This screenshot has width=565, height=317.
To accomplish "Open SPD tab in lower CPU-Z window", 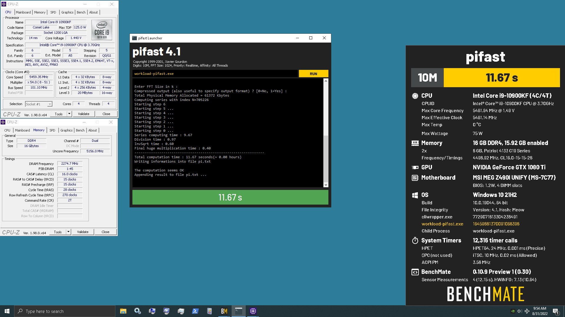I will (x=52, y=130).
